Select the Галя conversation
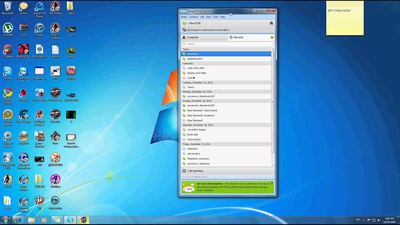This screenshot has height=225, width=400. pos(226,78)
